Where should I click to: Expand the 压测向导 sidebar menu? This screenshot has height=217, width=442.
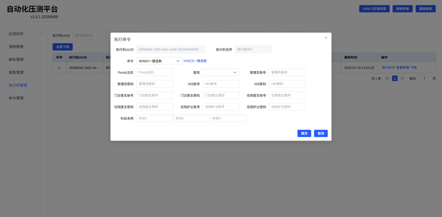pyautogui.click(x=25, y=34)
